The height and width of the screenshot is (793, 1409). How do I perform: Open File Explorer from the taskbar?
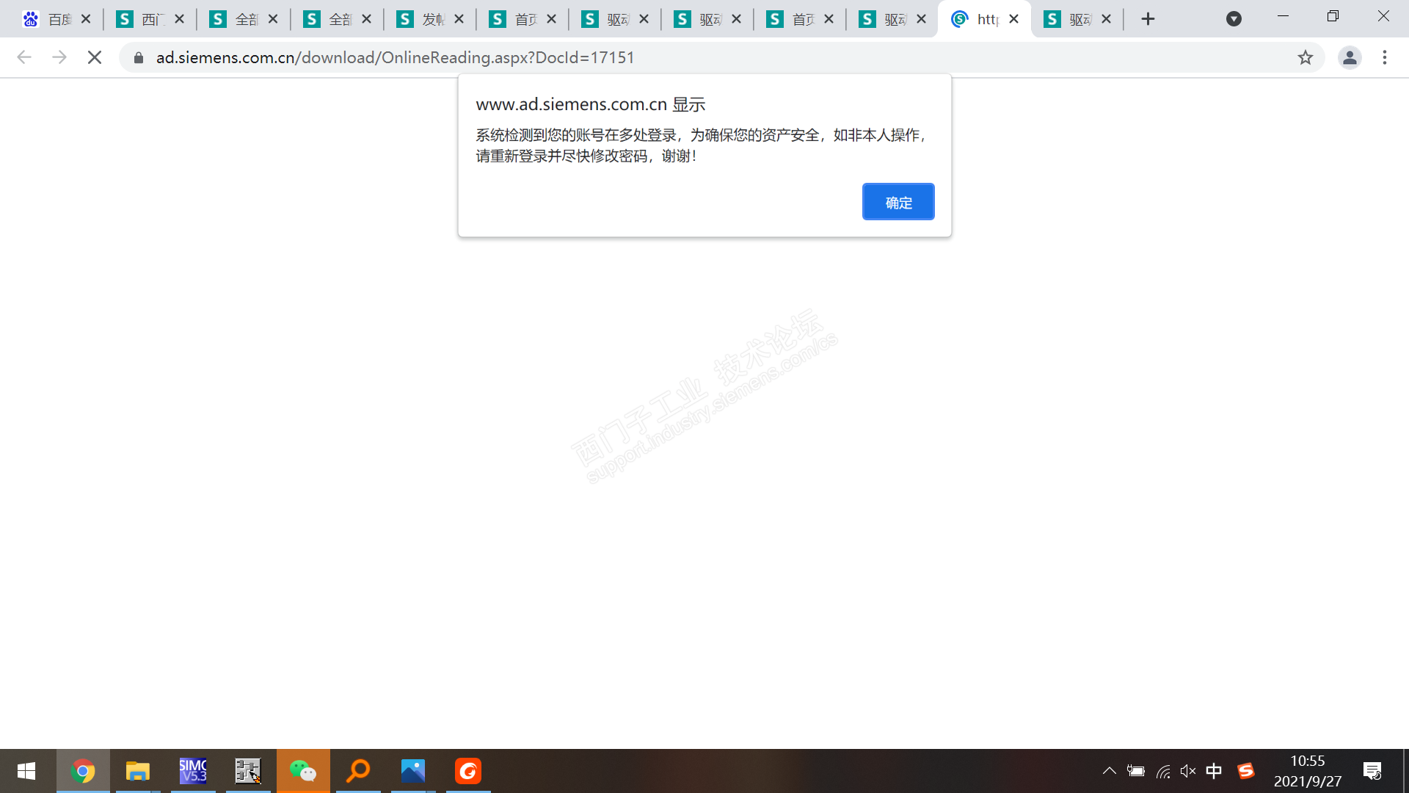pos(138,771)
